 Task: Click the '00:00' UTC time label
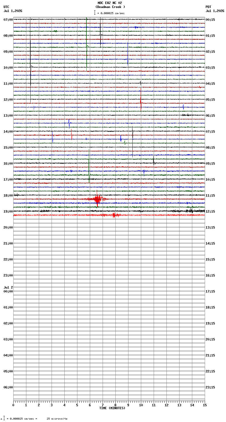8,291
